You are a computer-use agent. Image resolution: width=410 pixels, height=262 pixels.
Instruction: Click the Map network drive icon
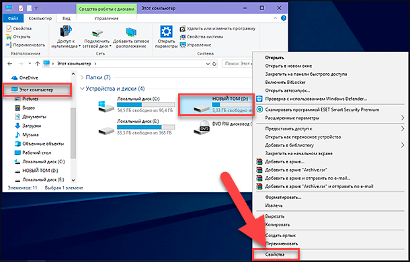point(97,34)
